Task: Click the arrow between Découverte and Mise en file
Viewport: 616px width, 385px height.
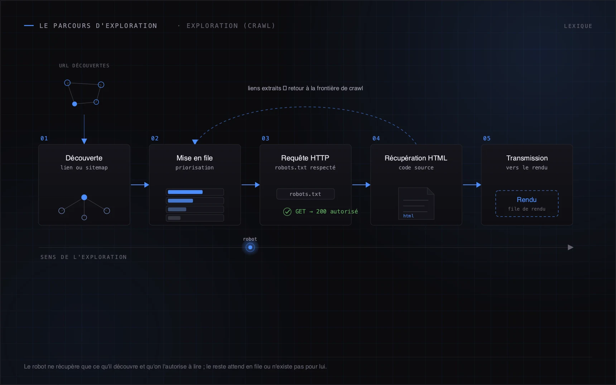Action: click(140, 185)
